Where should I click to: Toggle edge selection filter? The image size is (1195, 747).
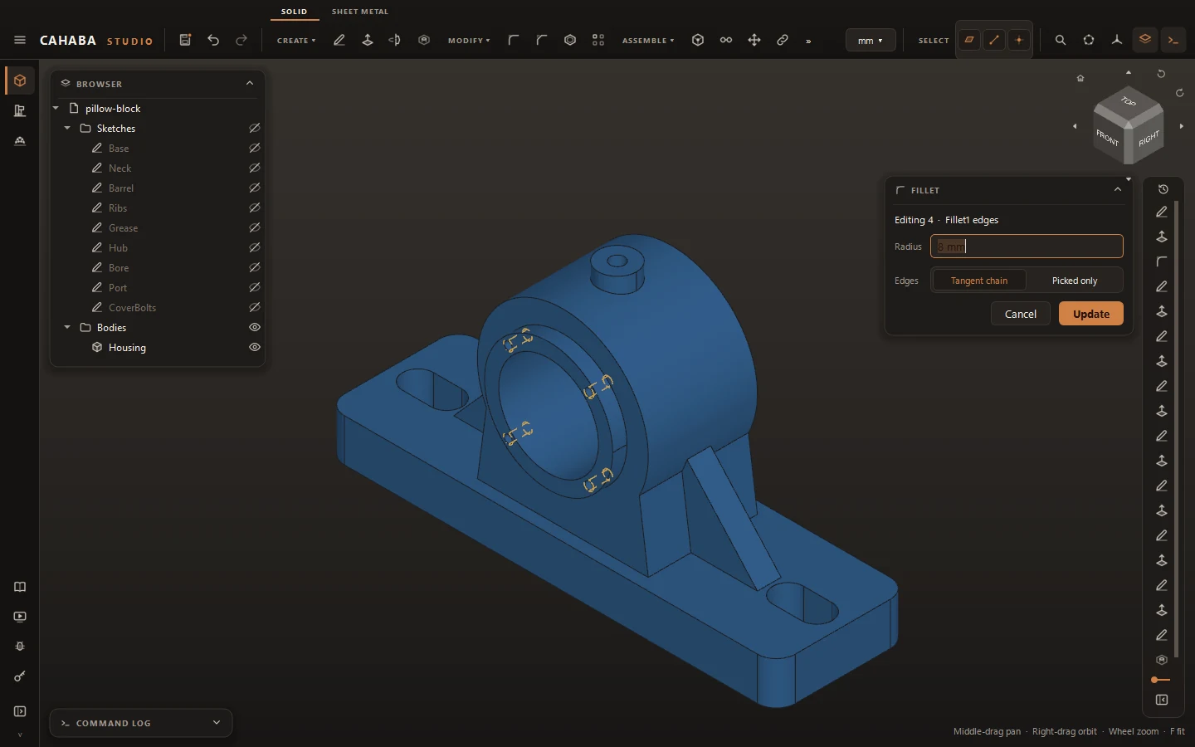(994, 40)
